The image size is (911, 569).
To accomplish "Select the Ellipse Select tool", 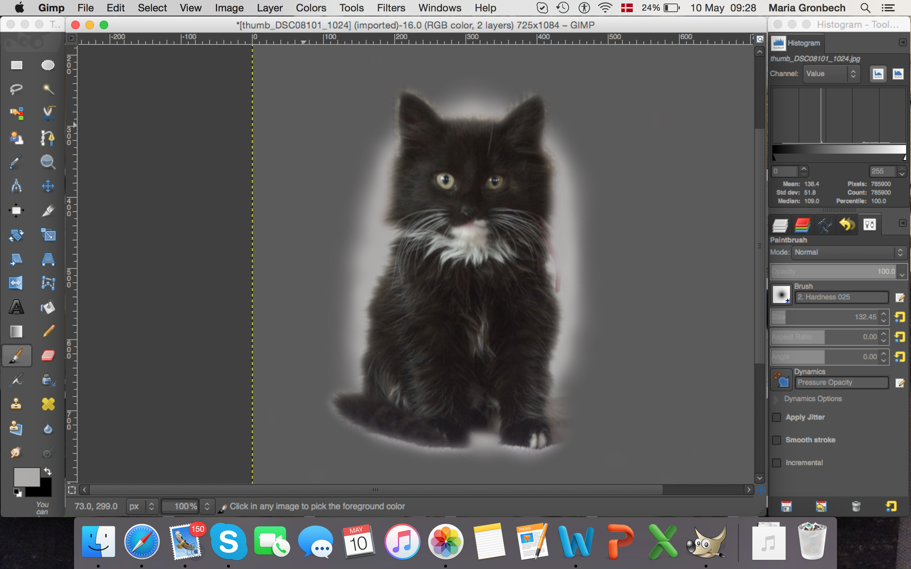I will click(48, 65).
